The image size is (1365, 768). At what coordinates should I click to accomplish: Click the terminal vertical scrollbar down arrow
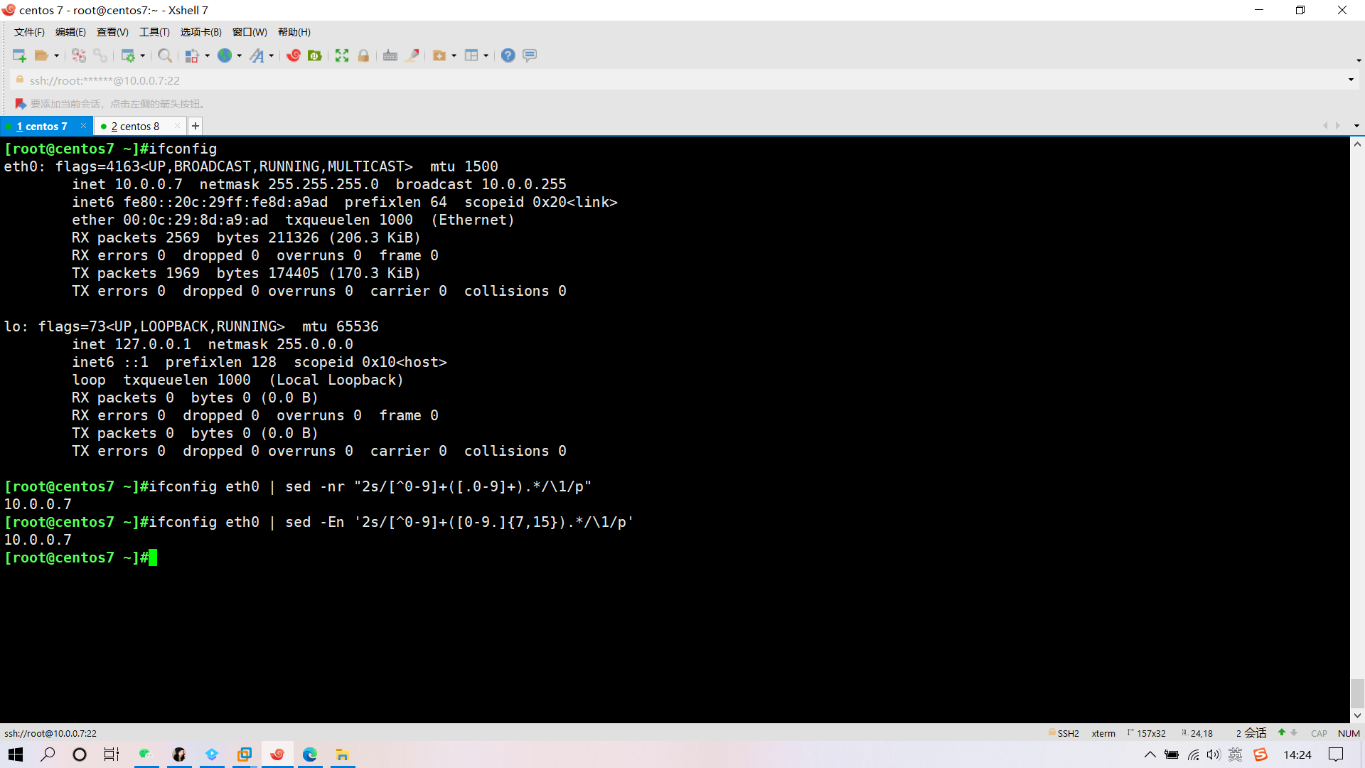[x=1357, y=715]
